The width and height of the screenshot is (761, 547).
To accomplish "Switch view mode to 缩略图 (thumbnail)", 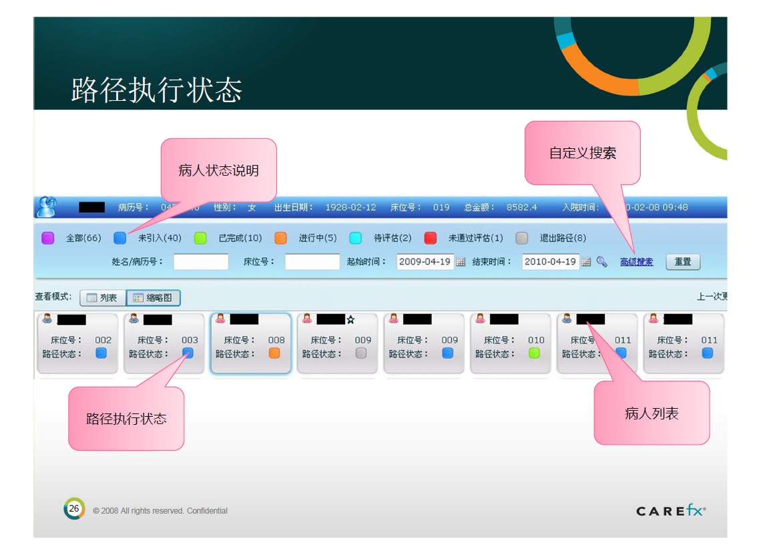I will click(153, 298).
